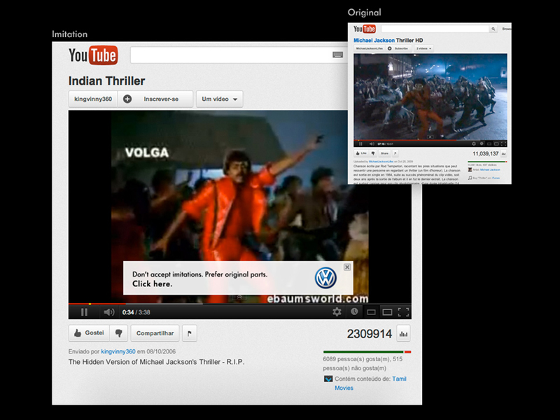Image resolution: width=560 pixels, height=420 pixels.
Task: Click 'Click here.' in the ad banner
Action: (x=153, y=284)
